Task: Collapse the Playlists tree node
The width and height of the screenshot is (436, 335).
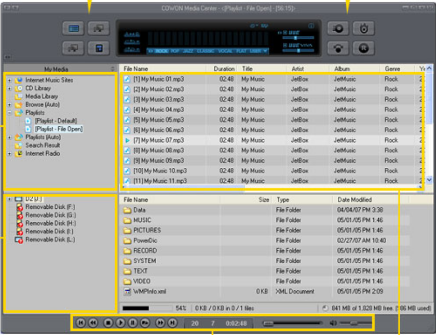Action: point(9,112)
